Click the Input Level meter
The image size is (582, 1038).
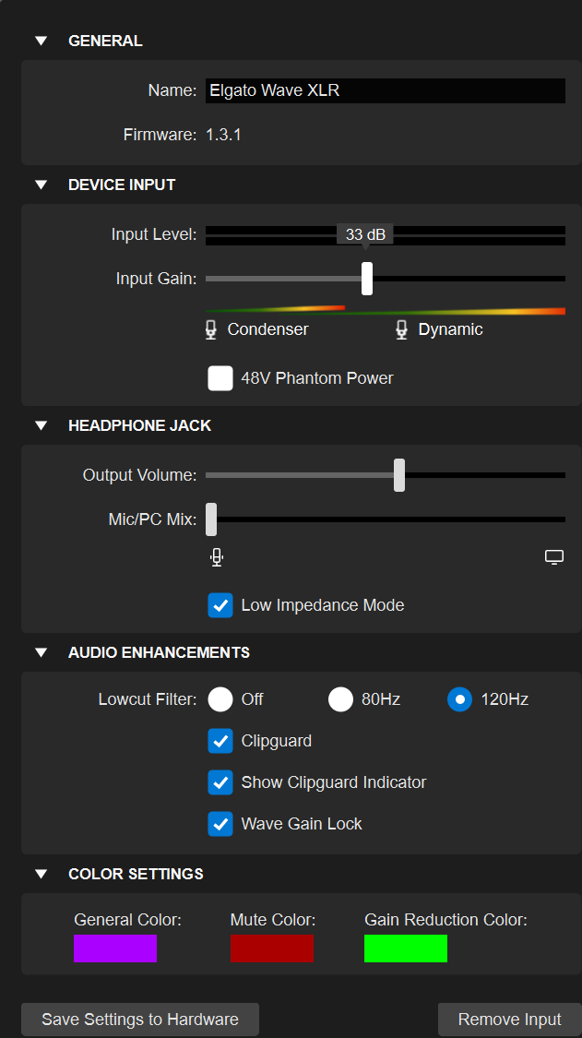(x=386, y=235)
